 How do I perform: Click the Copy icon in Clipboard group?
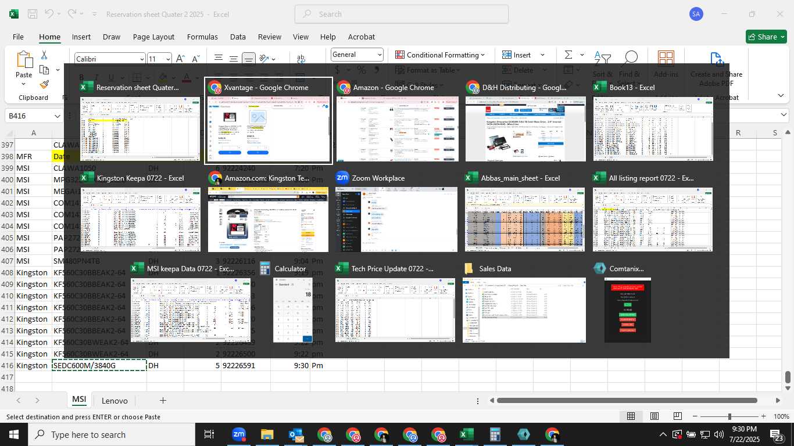(x=44, y=70)
